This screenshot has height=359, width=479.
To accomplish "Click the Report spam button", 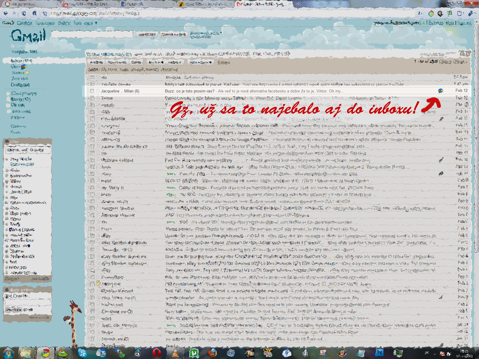I will 117,62.
